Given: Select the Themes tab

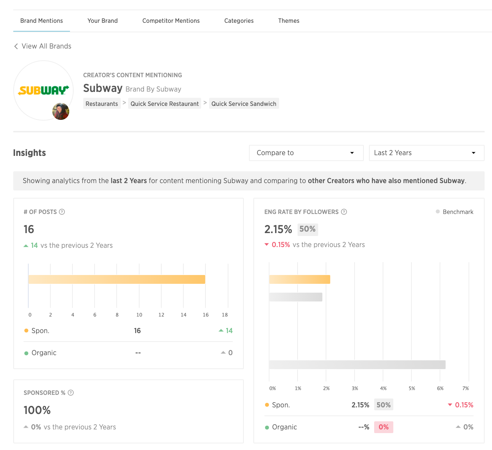Looking at the screenshot, I should [x=289, y=21].
